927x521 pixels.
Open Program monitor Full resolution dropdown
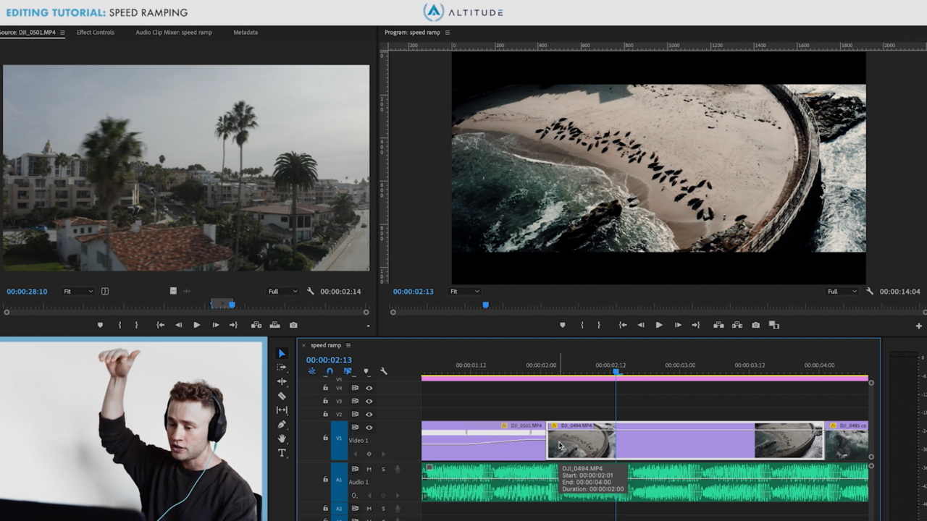[x=842, y=292]
